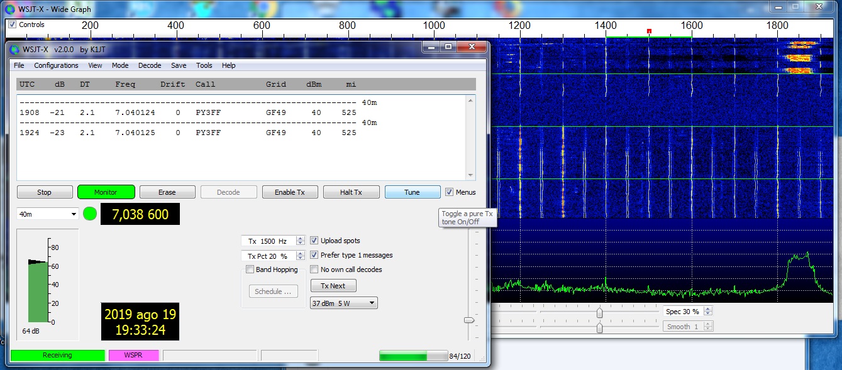Viewport: 842px width, 370px height.
Task: Click the Erase button
Action: (167, 192)
